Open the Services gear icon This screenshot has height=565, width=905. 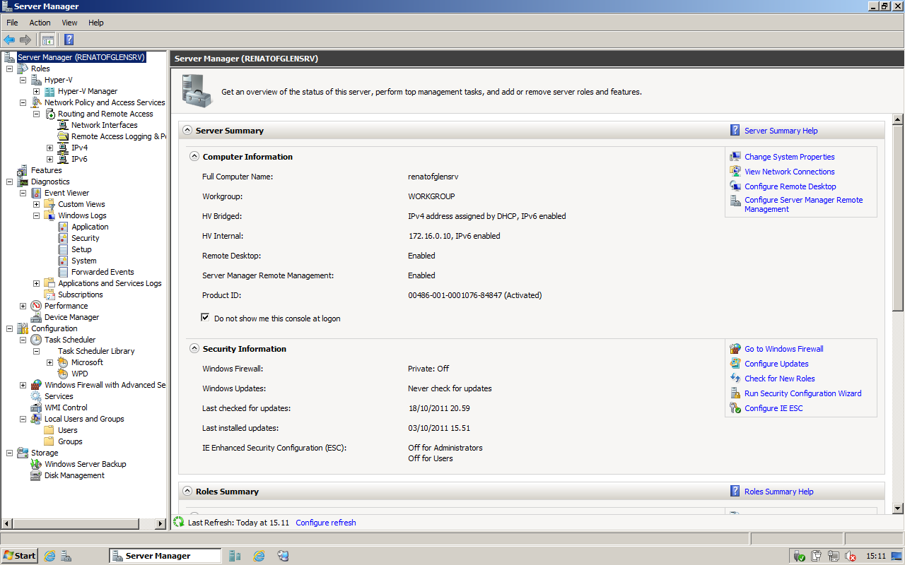tap(36, 396)
